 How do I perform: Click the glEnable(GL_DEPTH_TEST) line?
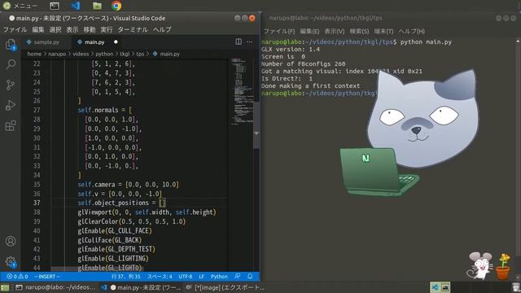(116, 249)
